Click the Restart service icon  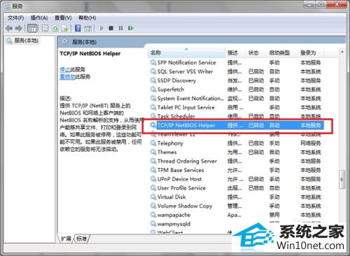[x=131, y=28]
